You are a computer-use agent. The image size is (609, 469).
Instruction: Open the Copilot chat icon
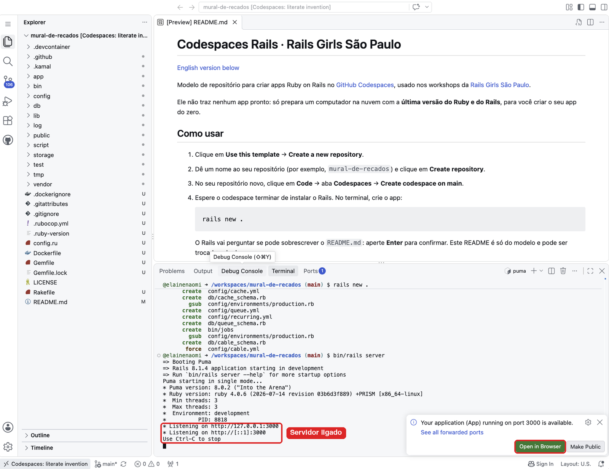pos(416,7)
